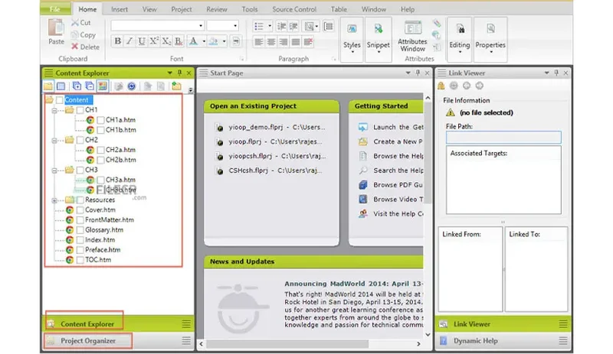Open the font color dropdown arrow

point(204,41)
